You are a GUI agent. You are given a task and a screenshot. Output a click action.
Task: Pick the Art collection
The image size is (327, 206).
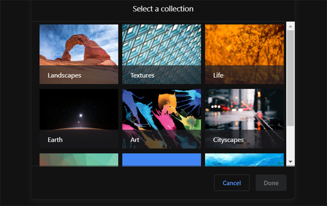(161, 119)
